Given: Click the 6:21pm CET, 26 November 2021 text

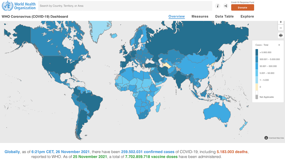Looking at the screenshot, I should pos(60,152).
